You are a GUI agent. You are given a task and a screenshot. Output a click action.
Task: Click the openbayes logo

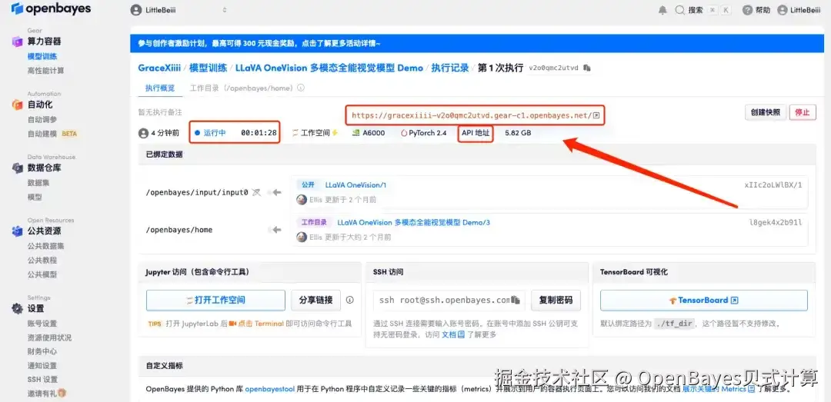click(x=51, y=9)
